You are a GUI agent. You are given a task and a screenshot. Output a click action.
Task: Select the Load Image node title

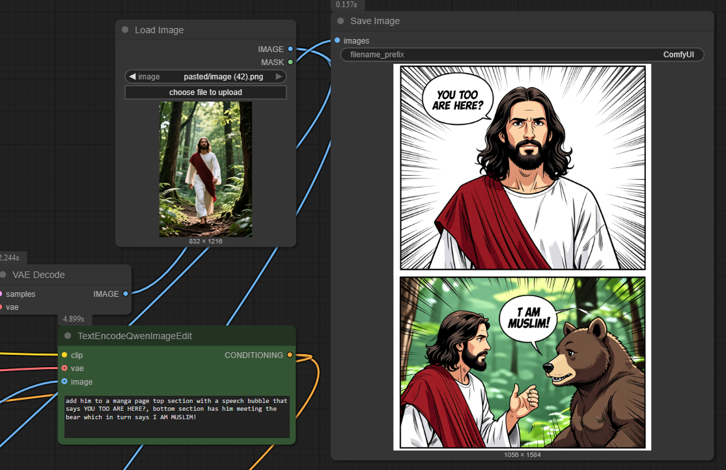(x=160, y=30)
